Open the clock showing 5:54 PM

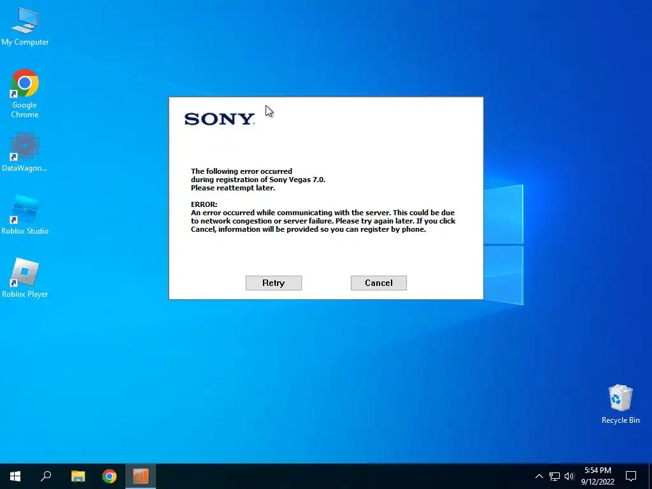[597, 476]
